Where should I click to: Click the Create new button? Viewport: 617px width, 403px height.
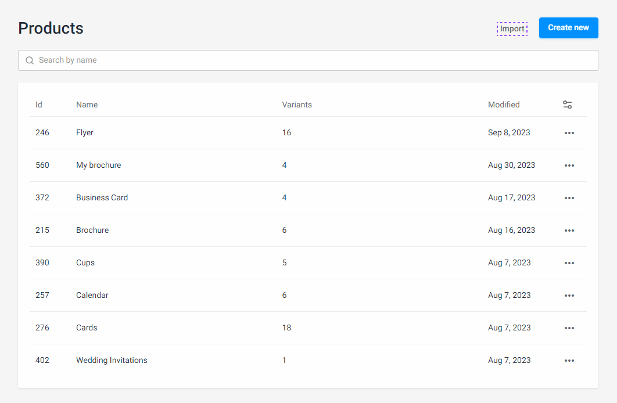coord(569,28)
